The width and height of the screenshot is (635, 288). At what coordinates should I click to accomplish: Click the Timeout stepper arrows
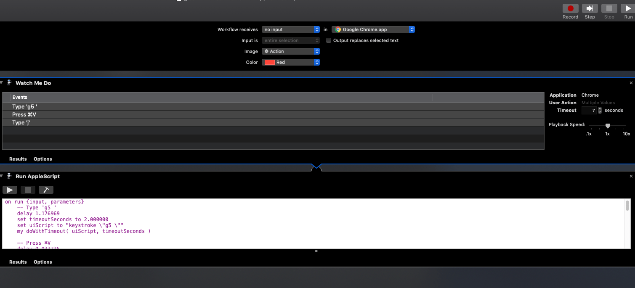(x=600, y=111)
